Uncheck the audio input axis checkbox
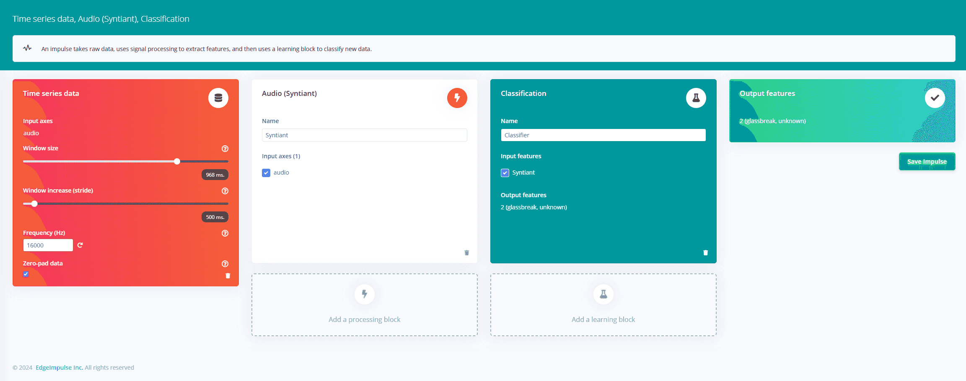Viewport: 966px width, 381px height. point(266,172)
